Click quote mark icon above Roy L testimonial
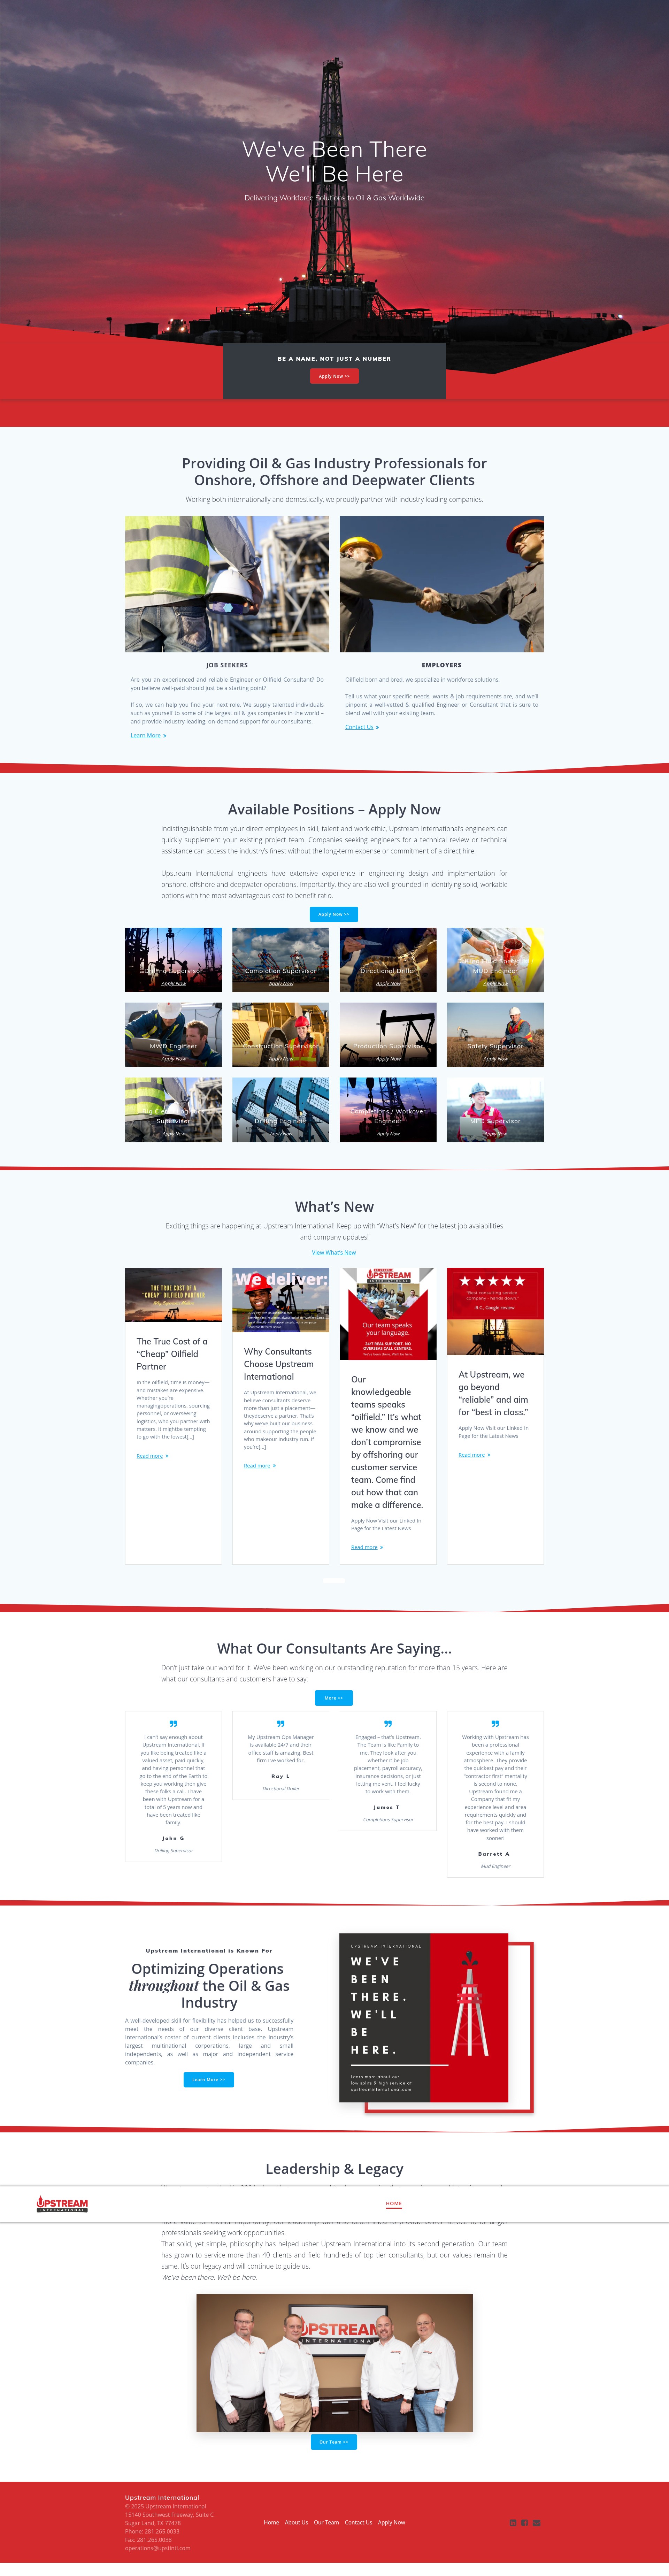669x2576 pixels. tap(281, 1724)
